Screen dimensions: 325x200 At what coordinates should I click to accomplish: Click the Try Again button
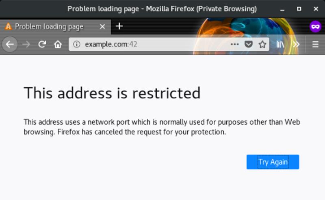click(x=273, y=162)
